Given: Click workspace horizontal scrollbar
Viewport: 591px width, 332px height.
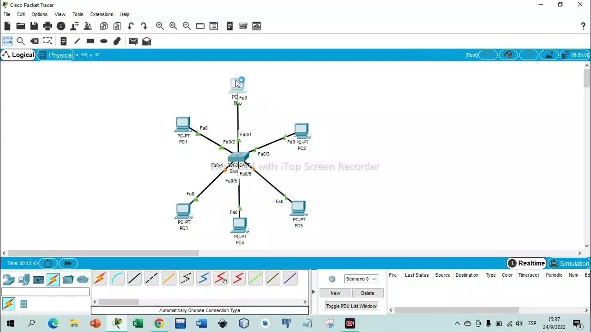Looking at the screenshot, I should [103, 253].
